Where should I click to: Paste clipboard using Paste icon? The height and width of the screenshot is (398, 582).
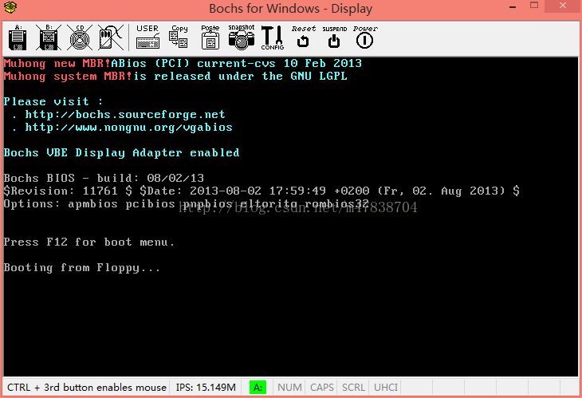pos(210,37)
